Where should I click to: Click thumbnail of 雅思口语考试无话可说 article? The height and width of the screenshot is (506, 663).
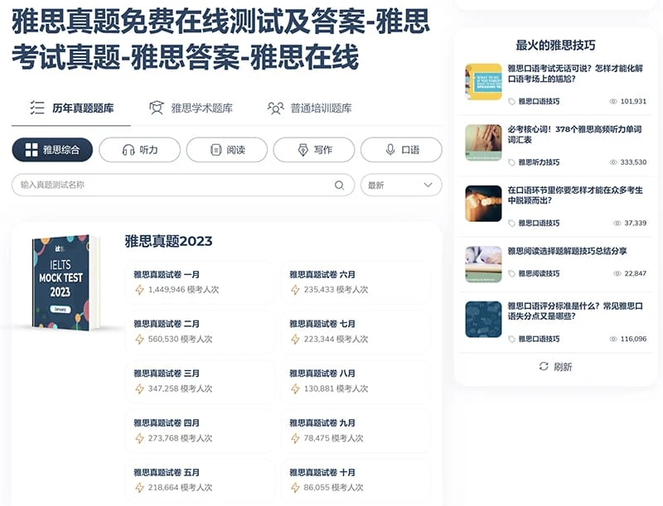(483, 82)
